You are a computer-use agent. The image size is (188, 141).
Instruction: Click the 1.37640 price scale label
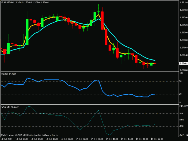(184, 55)
